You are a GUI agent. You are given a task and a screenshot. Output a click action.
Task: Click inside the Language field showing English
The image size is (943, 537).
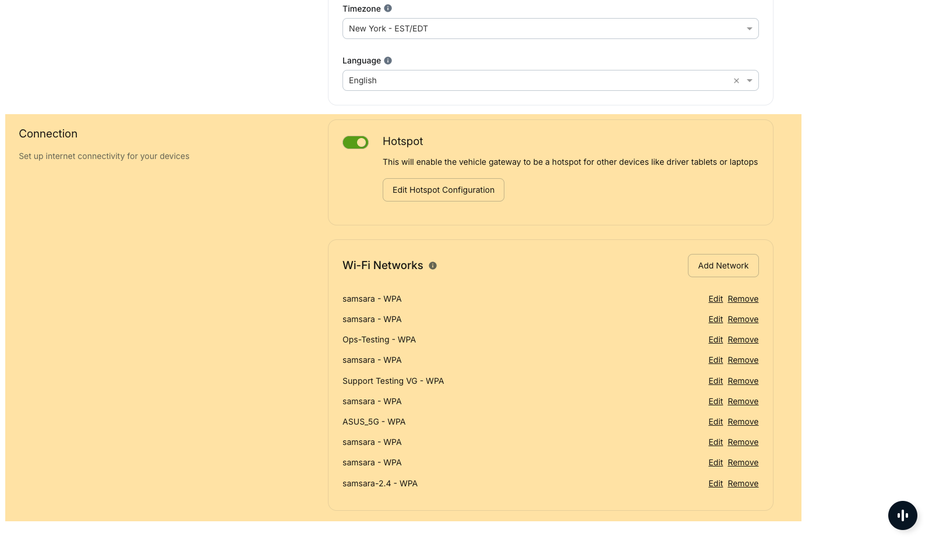coord(524,80)
